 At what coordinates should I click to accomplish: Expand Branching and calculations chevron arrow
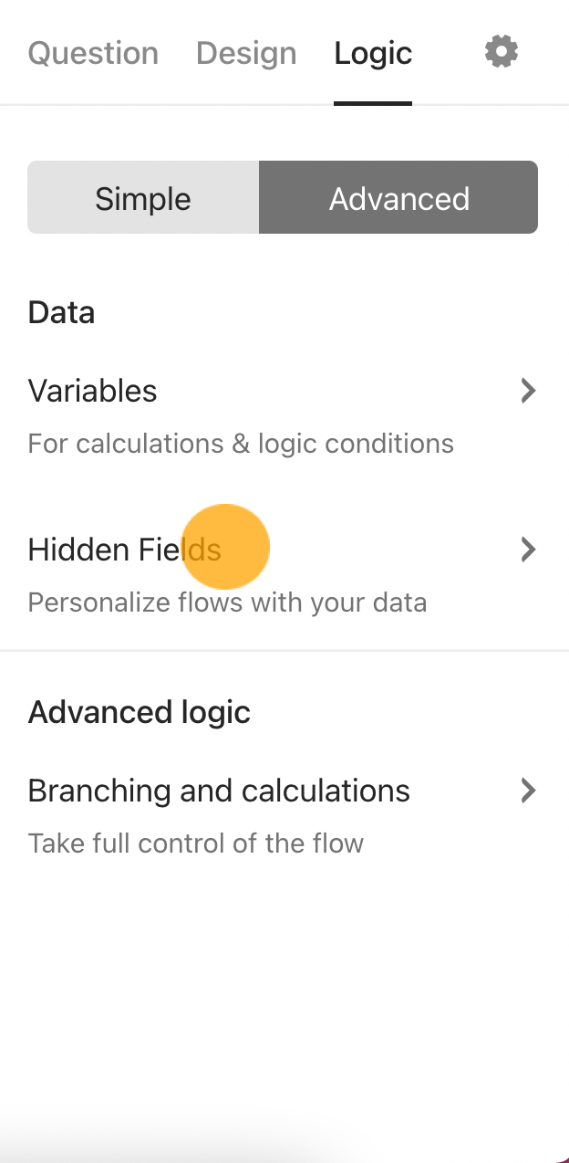point(528,791)
